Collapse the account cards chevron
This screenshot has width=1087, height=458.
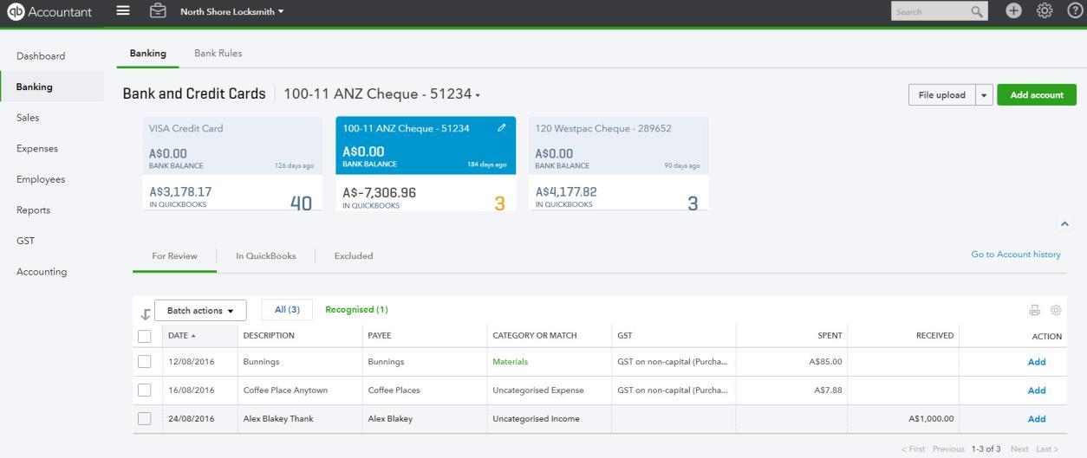point(1064,224)
